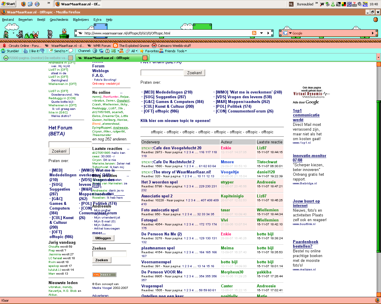The width and height of the screenshot is (381, 304).
Task: Open the Geschiedenis menu
Action: 59,20
